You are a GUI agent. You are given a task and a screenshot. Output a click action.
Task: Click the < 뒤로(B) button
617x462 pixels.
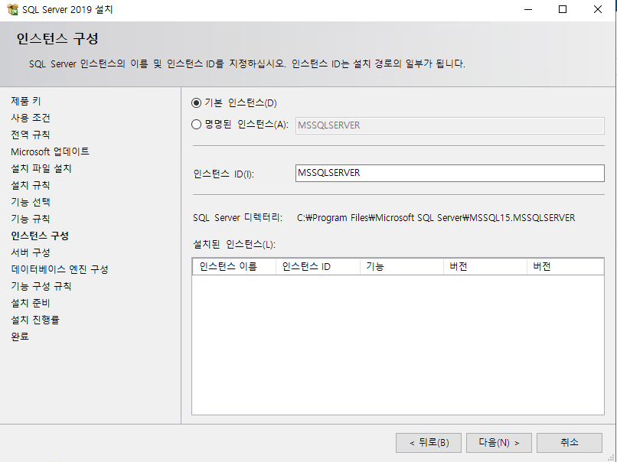(x=429, y=443)
